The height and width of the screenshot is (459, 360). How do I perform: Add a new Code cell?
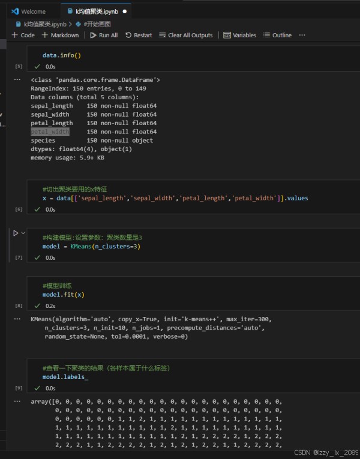23,35
